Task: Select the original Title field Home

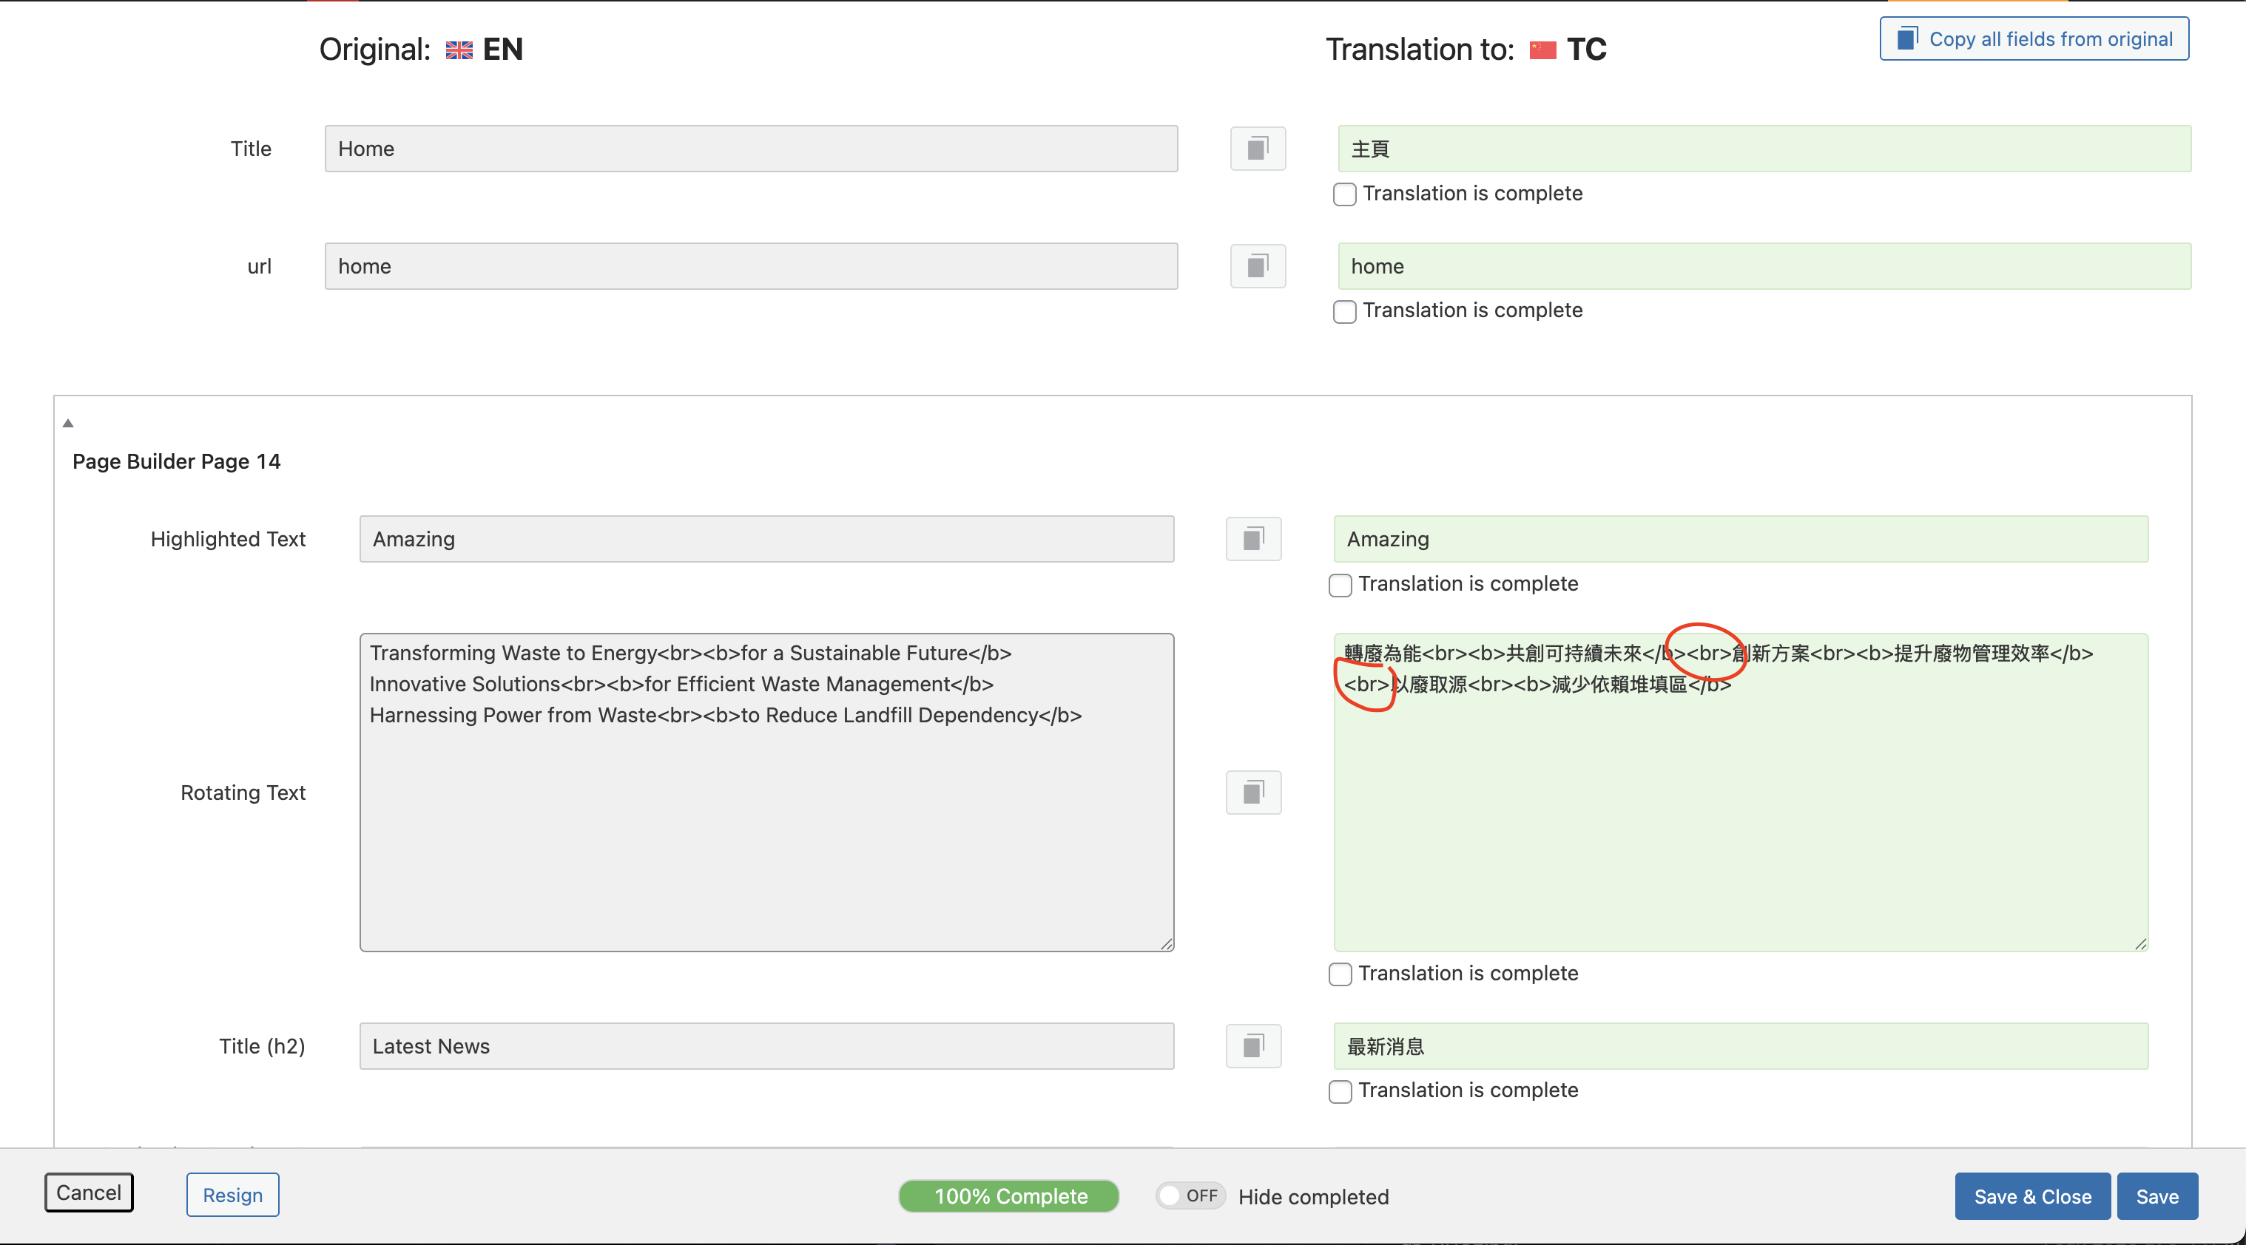Action: click(752, 148)
